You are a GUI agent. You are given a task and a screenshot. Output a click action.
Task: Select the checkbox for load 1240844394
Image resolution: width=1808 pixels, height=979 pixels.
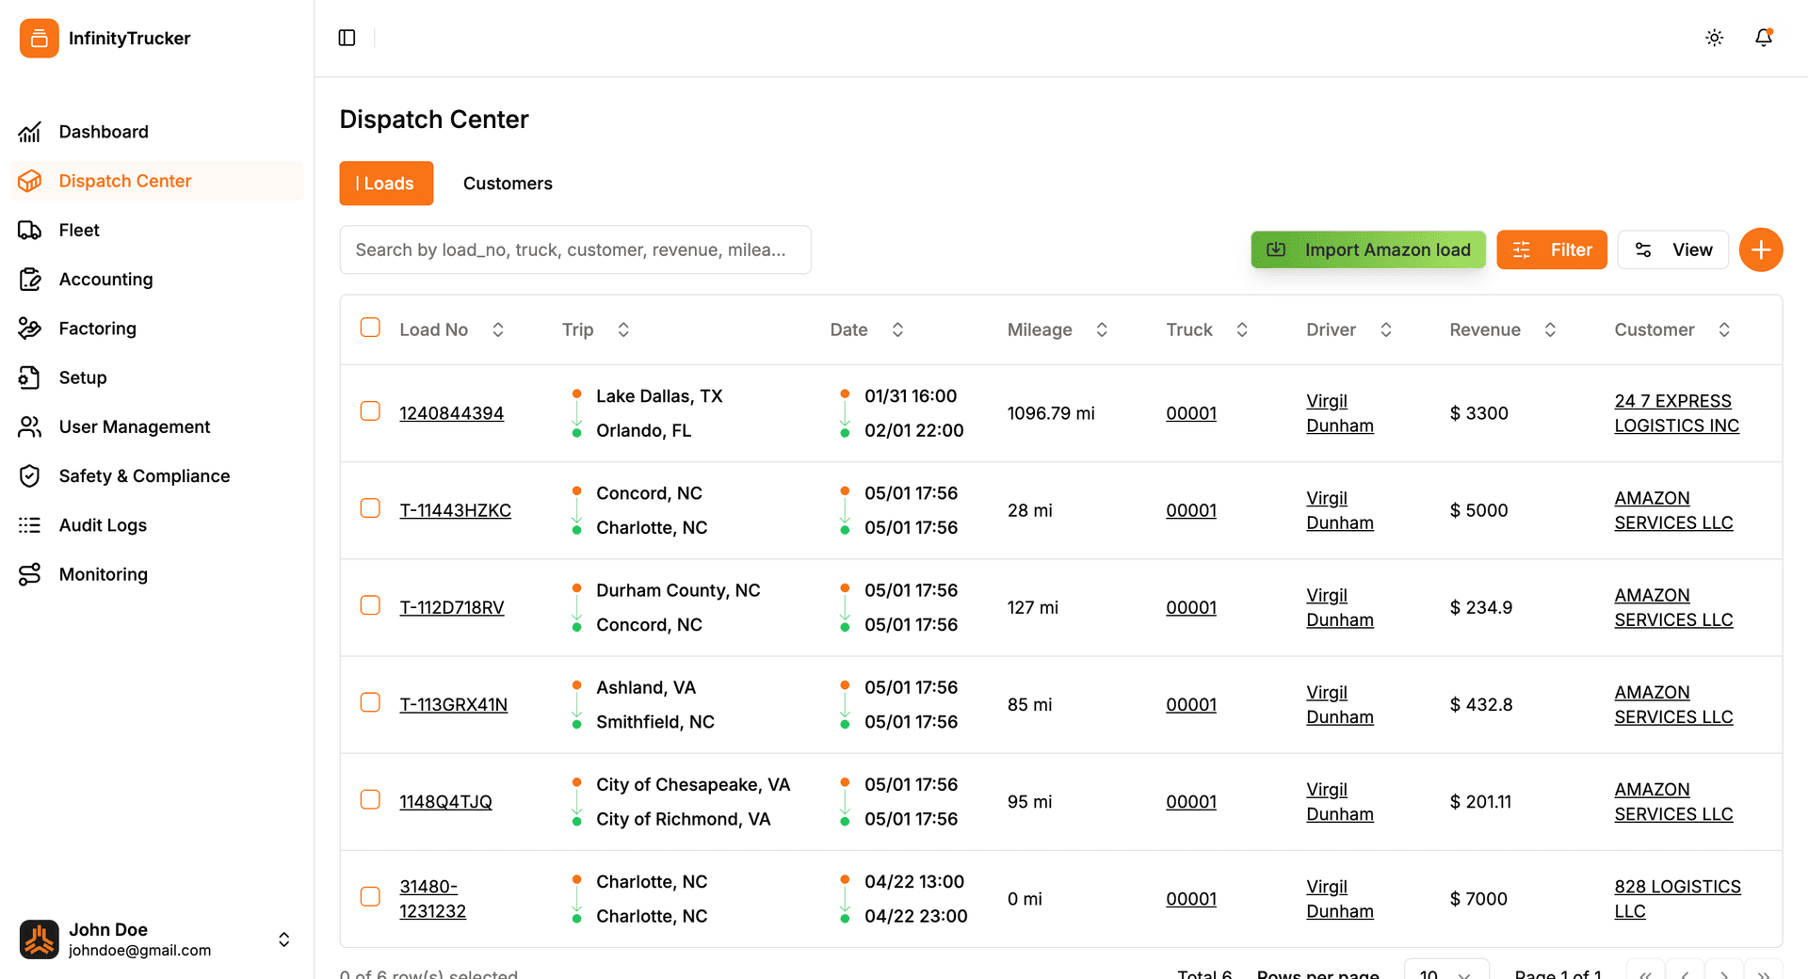coord(369,410)
